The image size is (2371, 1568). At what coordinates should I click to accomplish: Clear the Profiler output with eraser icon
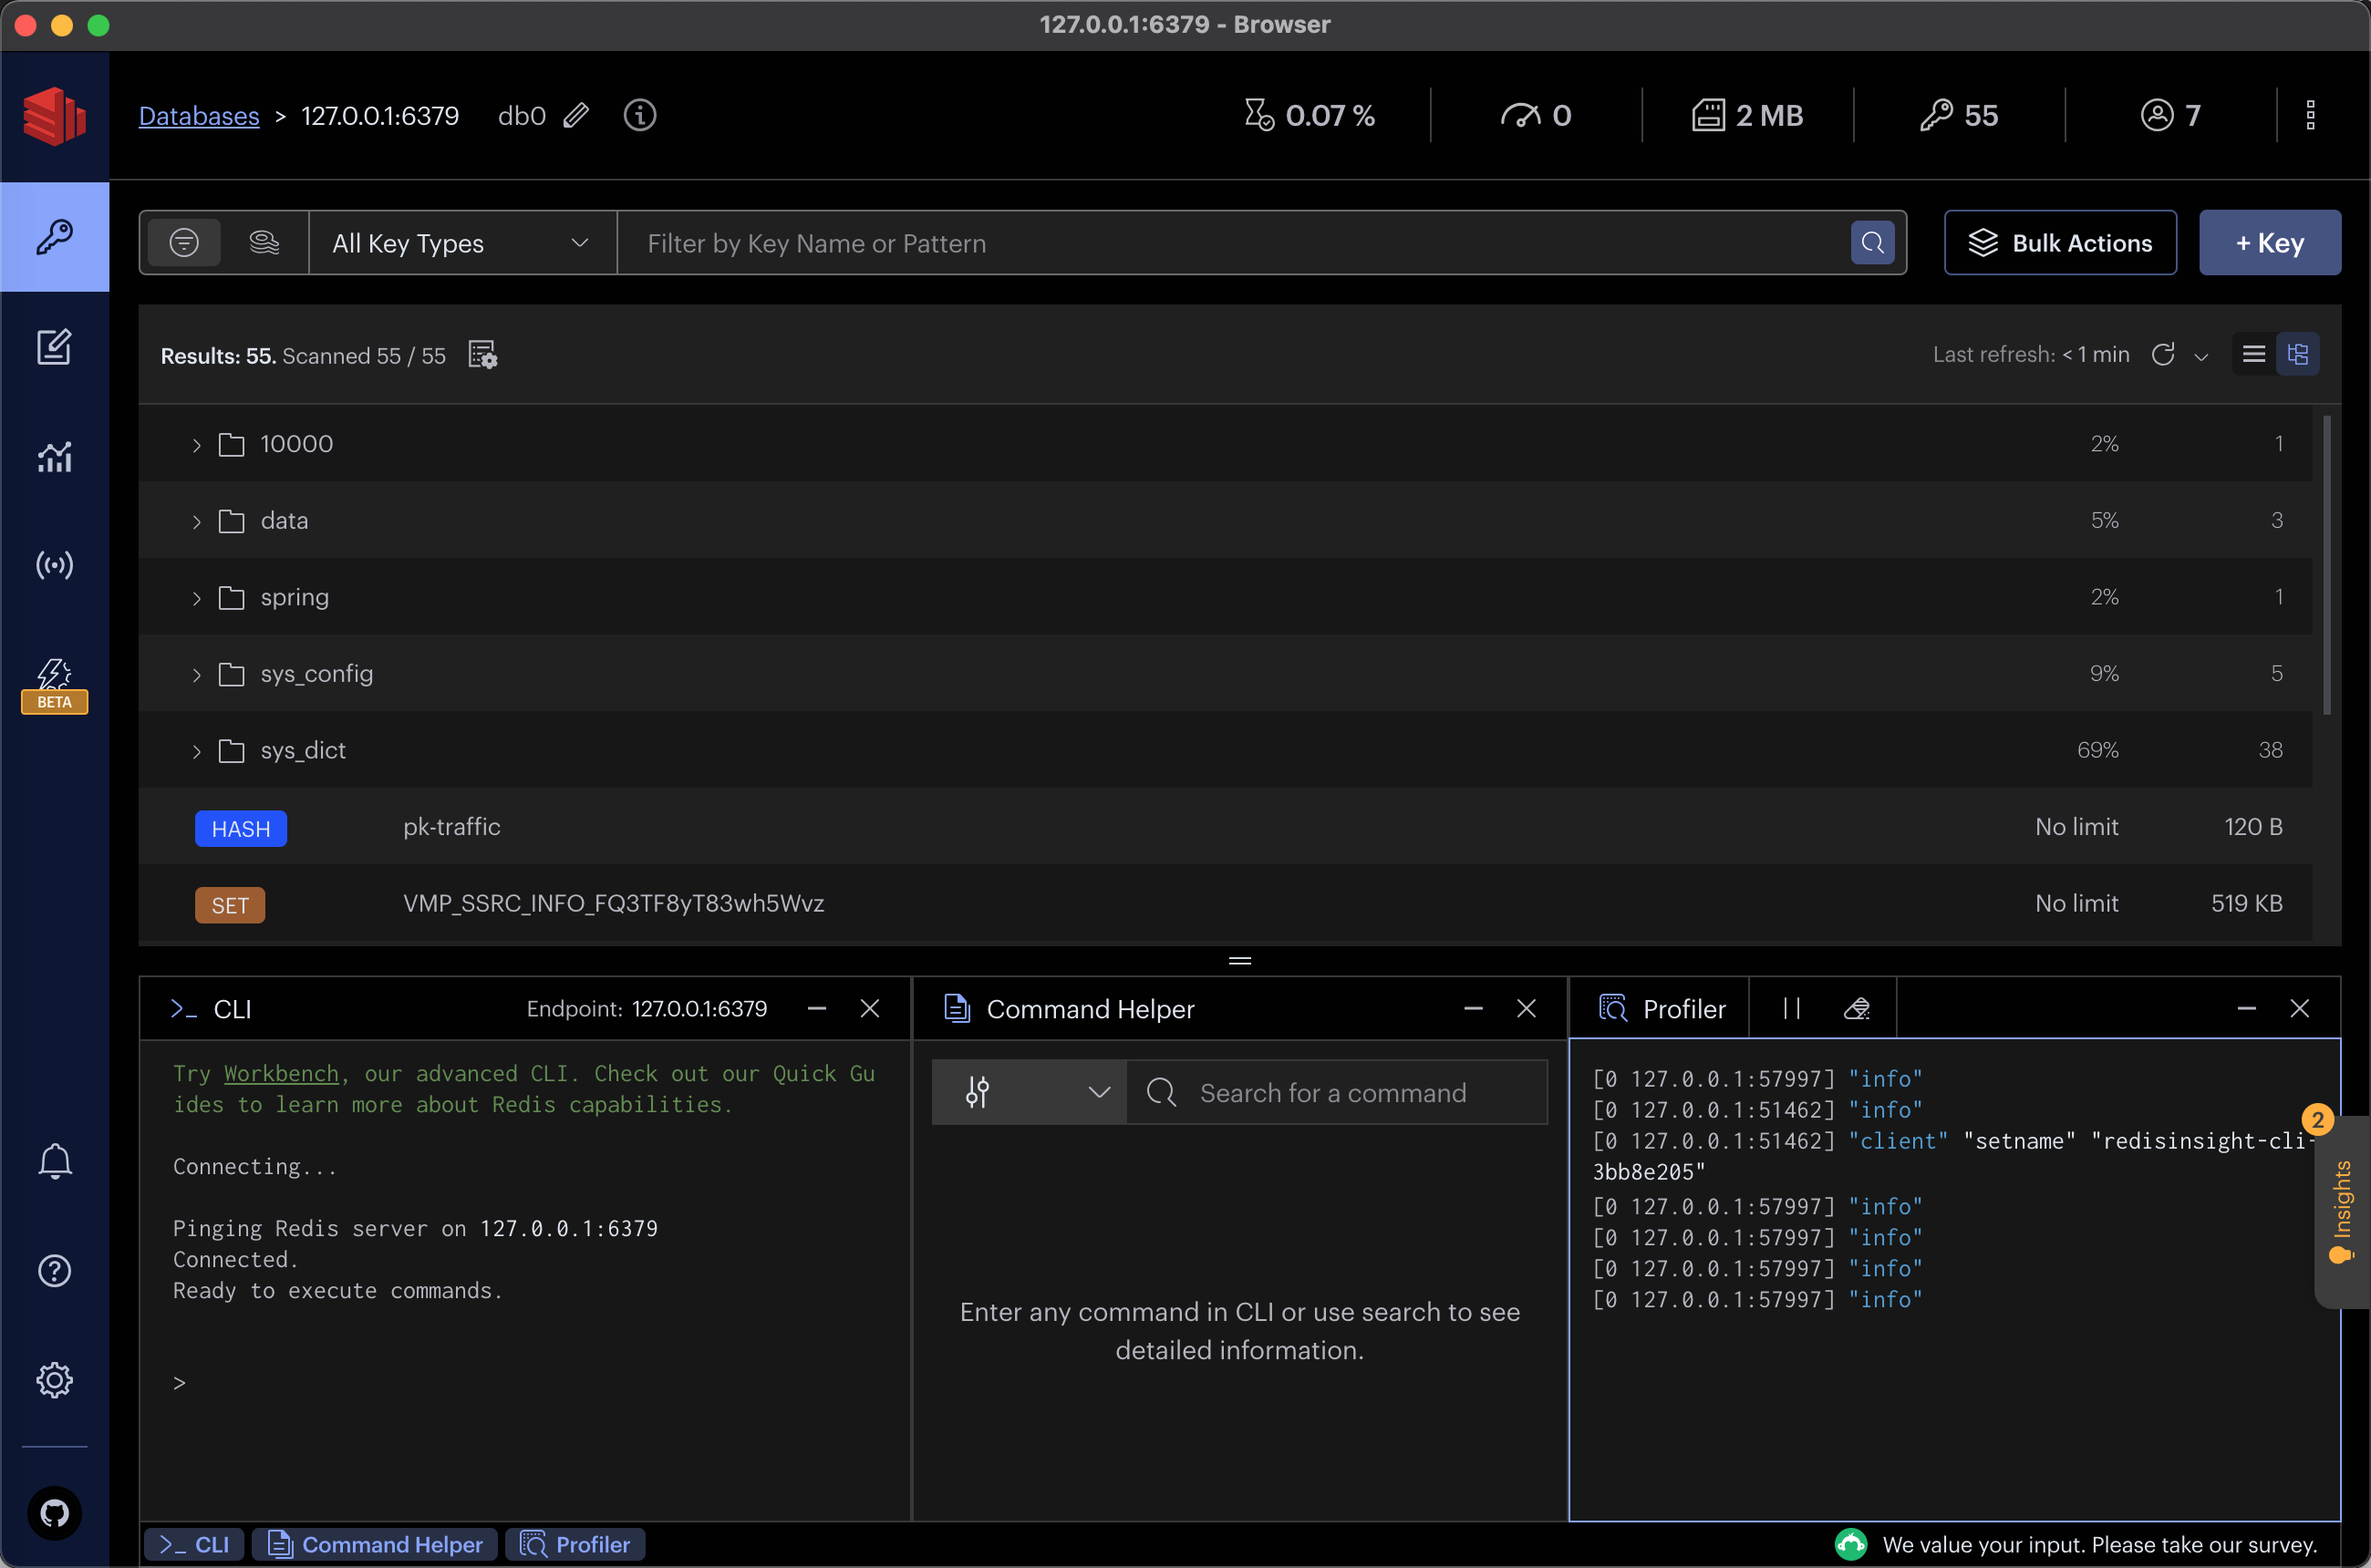click(1858, 1008)
